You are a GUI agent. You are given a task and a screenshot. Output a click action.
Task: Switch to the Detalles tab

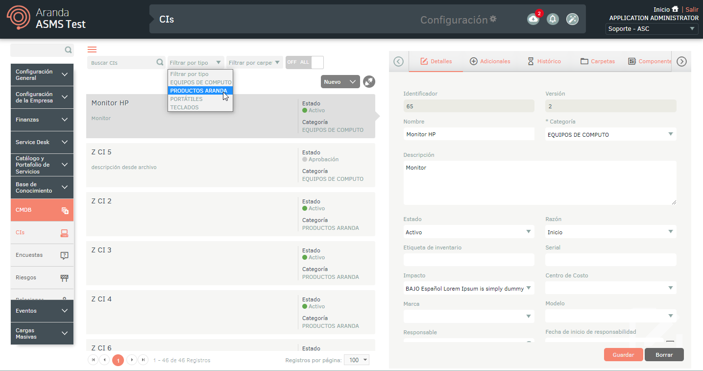pyautogui.click(x=436, y=61)
